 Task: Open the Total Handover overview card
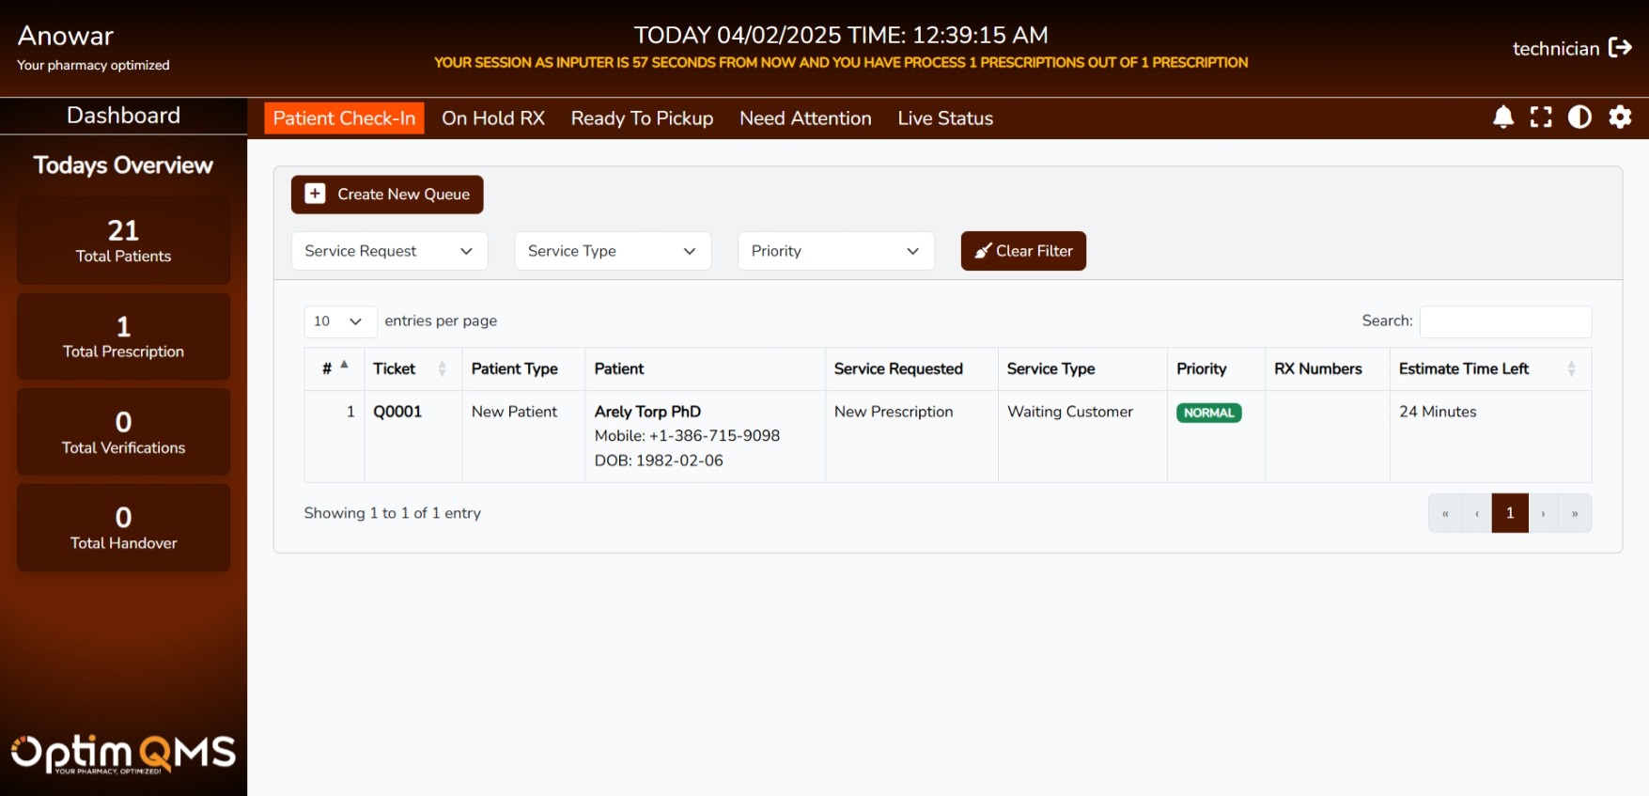pos(123,528)
